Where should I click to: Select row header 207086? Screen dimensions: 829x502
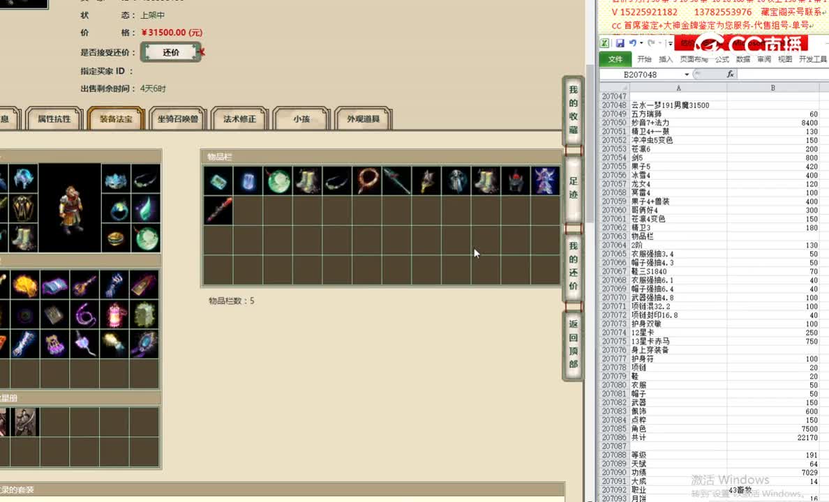click(614, 438)
